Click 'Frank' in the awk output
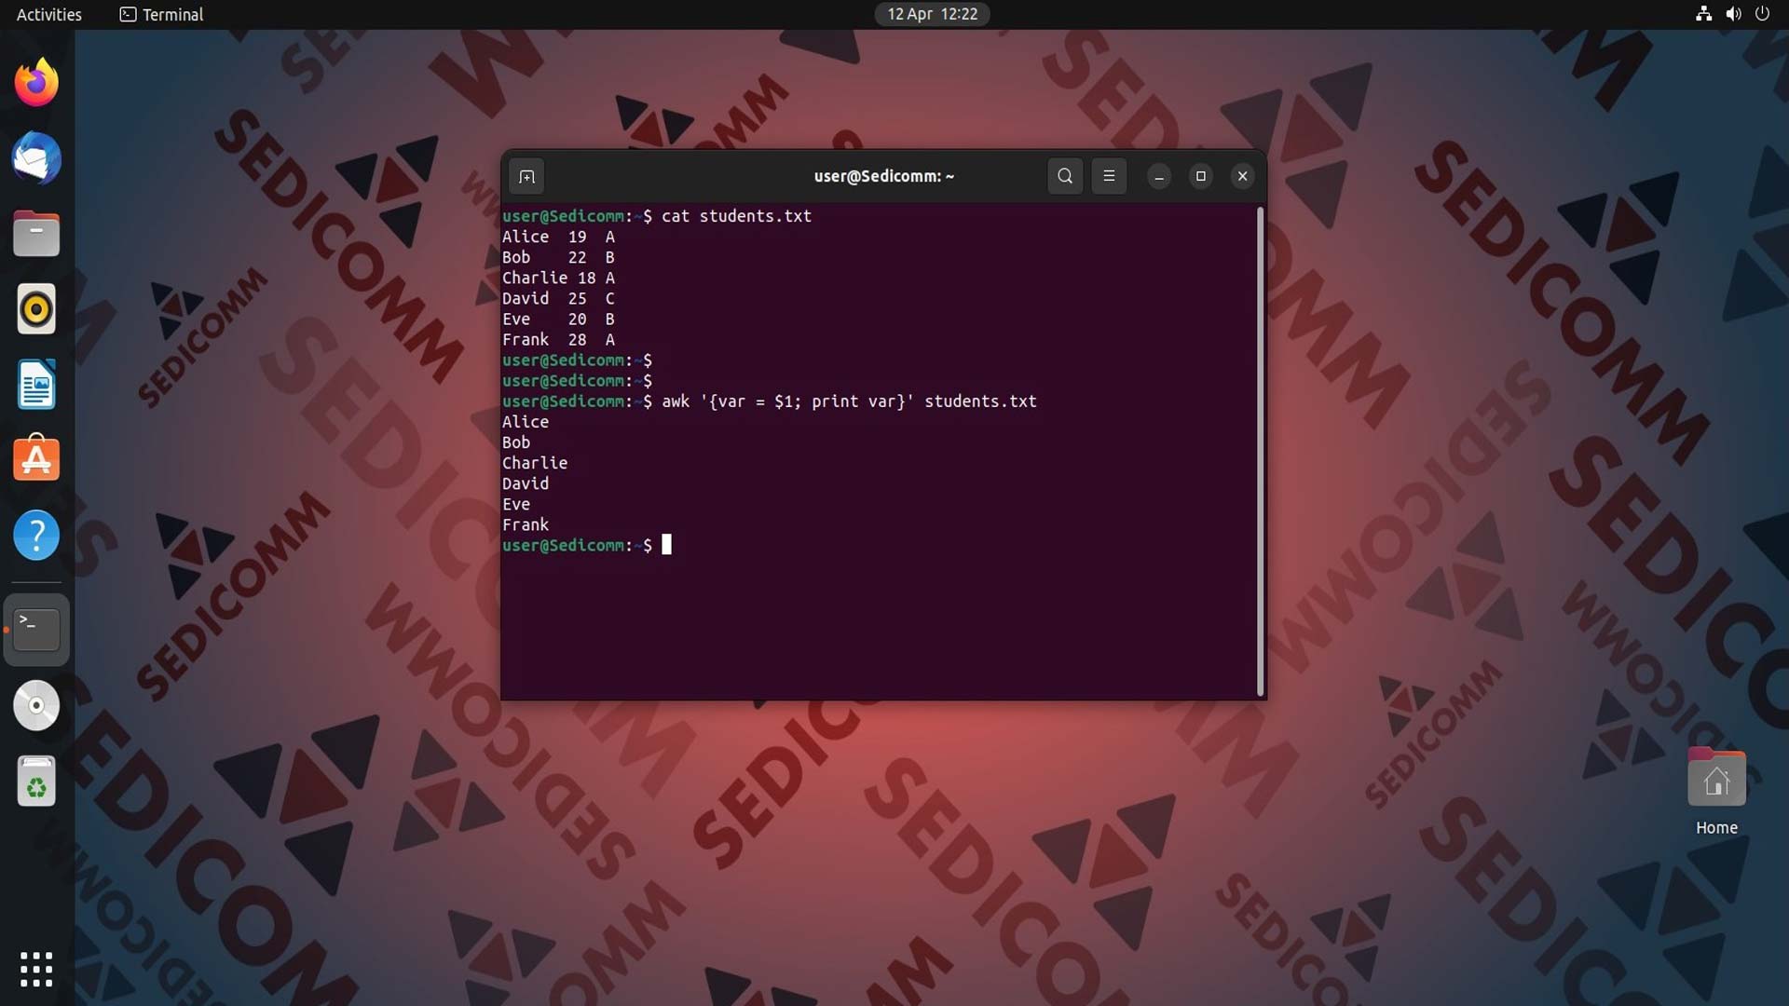Screen dimensions: 1789x1006 [526, 525]
